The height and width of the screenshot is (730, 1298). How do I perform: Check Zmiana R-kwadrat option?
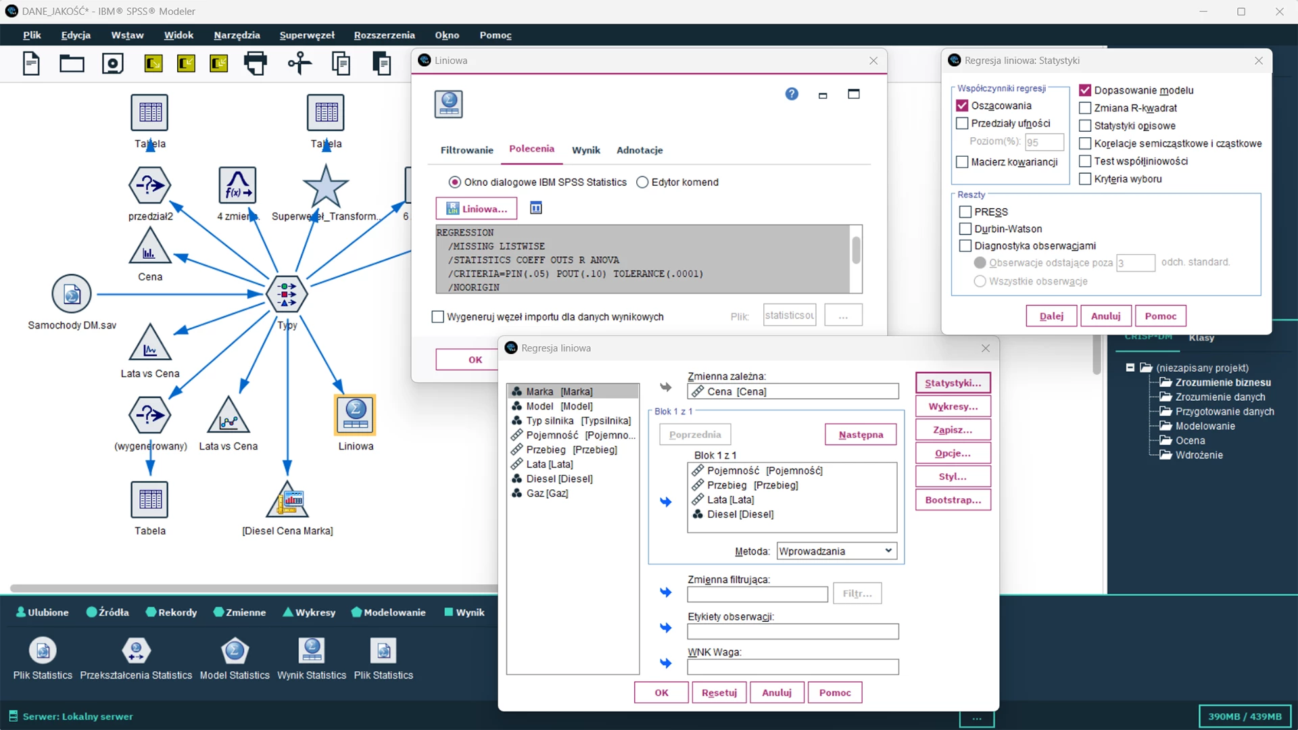click(1085, 107)
